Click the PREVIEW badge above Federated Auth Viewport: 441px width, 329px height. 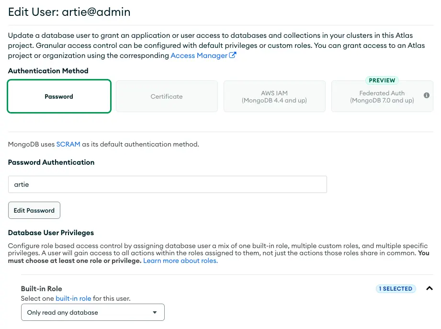click(382, 80)
